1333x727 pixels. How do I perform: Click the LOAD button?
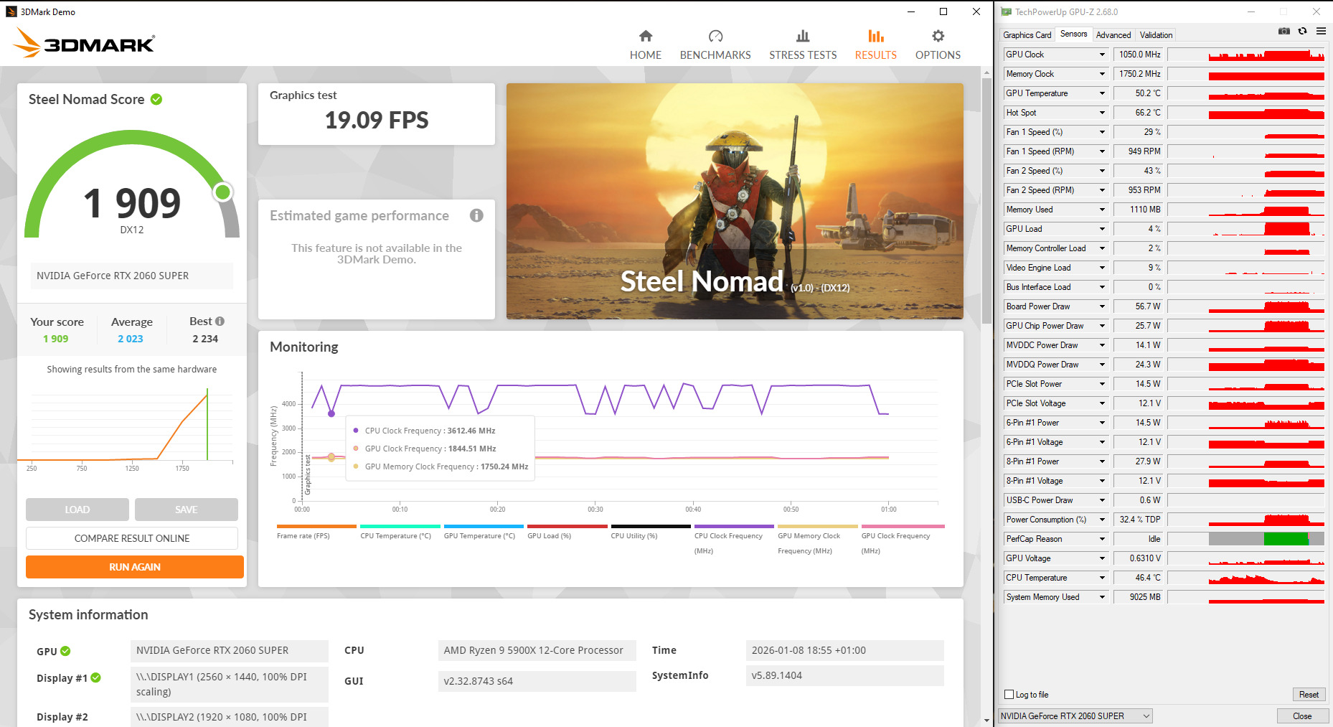coord(77,510)
